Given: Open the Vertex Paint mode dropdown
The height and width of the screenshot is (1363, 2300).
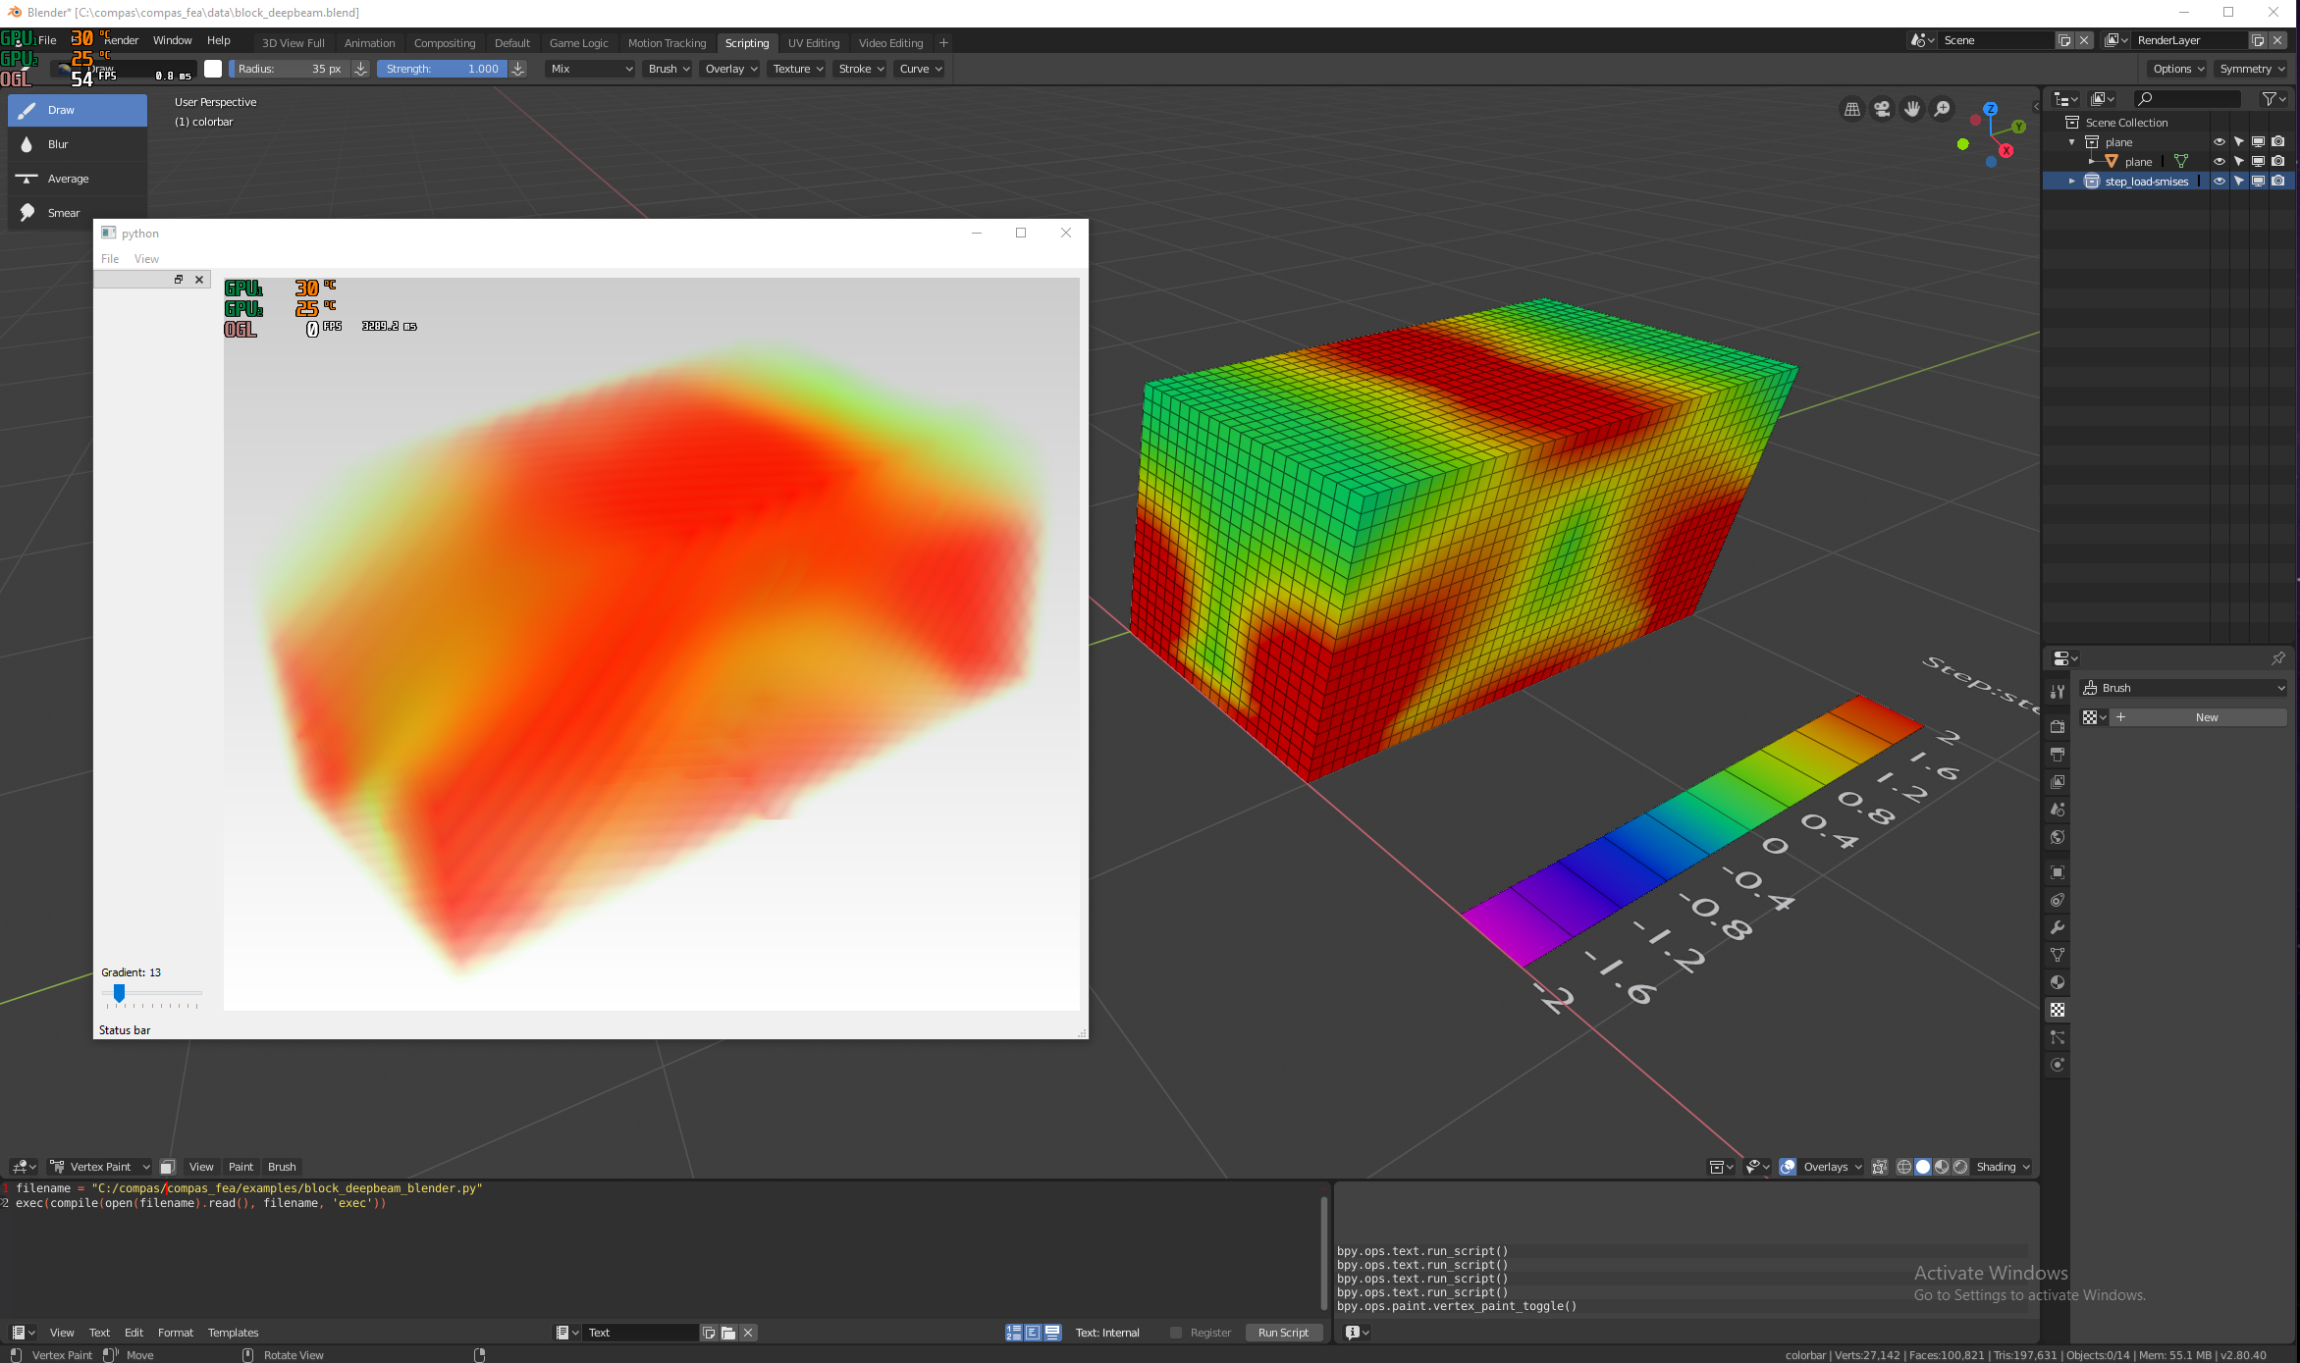Looking at the screenshot, I should coord(98,1166).
